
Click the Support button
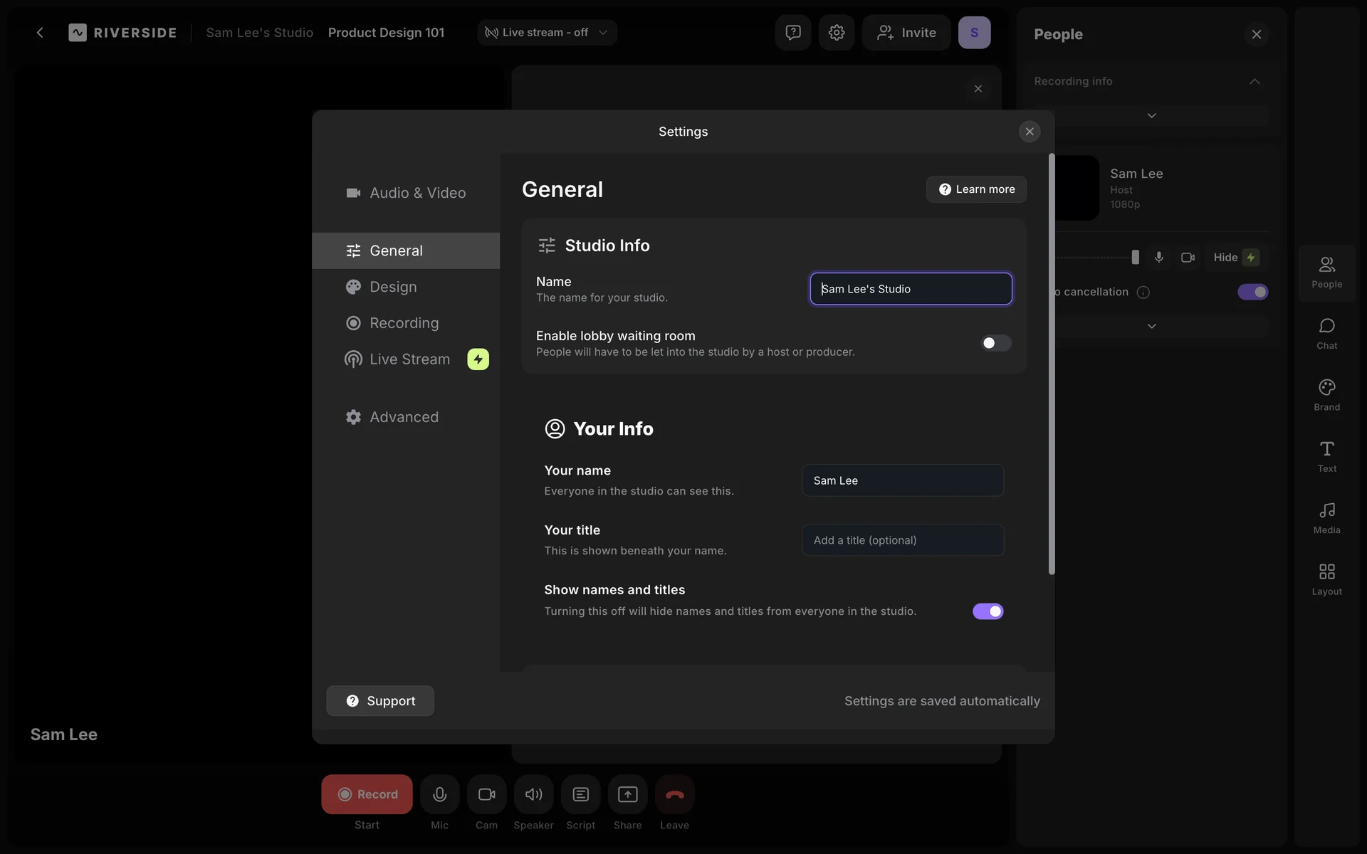pyautogui.click(x=380, y=701)
